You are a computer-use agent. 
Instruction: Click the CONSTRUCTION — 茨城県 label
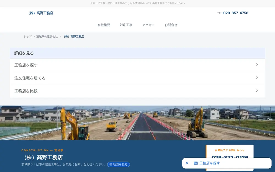click(42, 150)
